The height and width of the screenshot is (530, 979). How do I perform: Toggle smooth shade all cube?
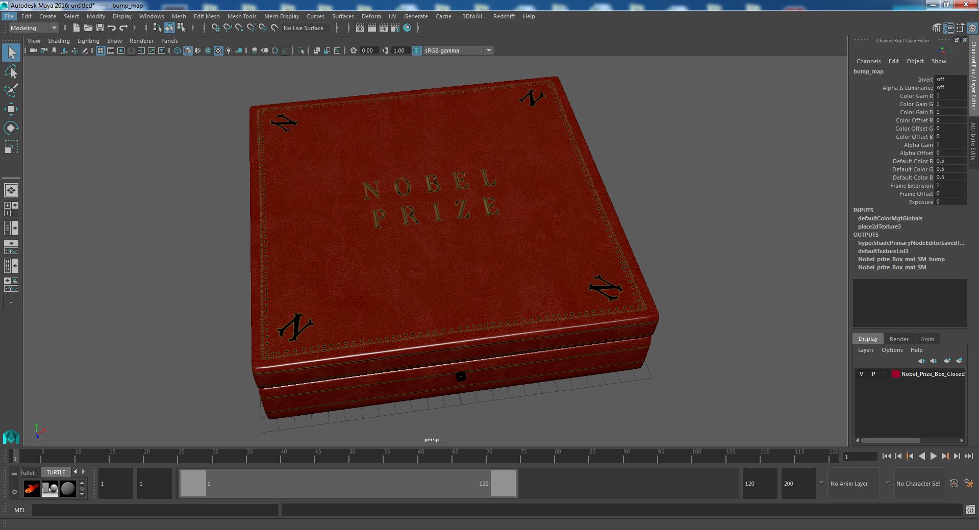point(188,51)
